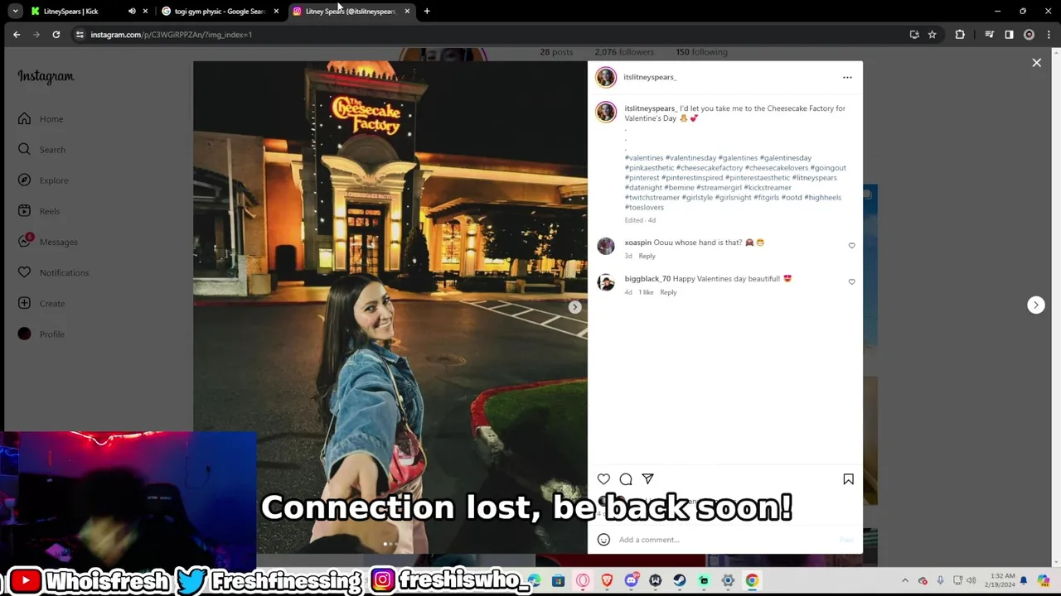
Task: Click the Chrome icon in the taskbar
Action: point(752,581)
